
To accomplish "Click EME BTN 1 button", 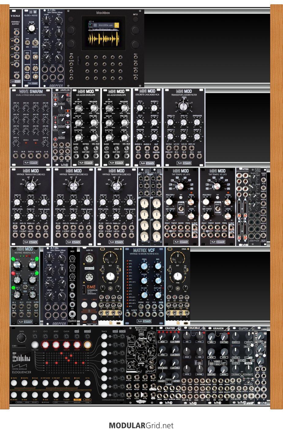I will [x=85, y=305].
